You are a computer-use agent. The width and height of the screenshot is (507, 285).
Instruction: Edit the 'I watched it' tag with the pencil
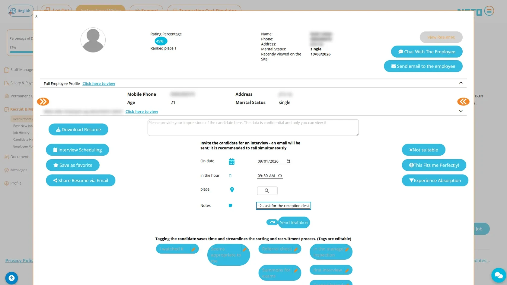point(193,249)
